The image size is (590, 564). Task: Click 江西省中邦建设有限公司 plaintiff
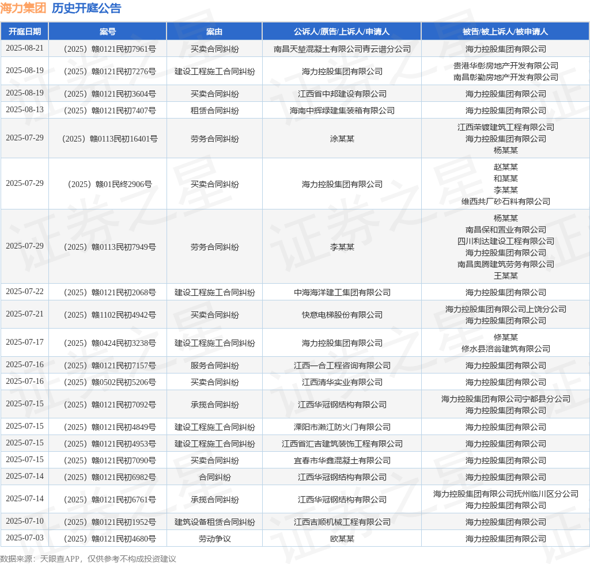342,94
